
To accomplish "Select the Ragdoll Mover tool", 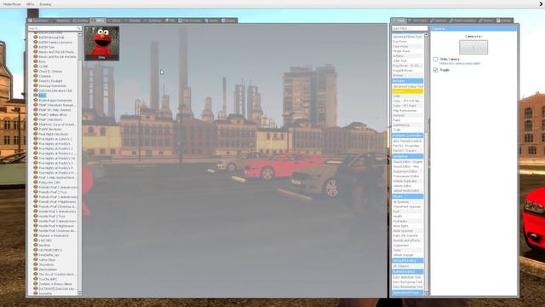I will click(408, 70).
